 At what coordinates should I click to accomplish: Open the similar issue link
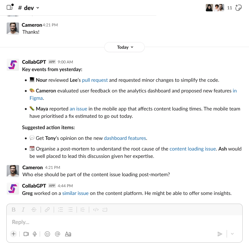tap(75, 193)
